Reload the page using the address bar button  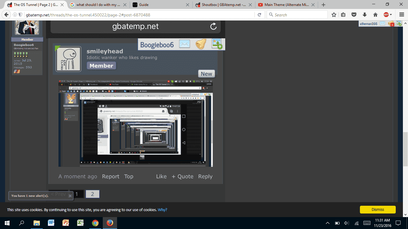(x=259, y=15)
